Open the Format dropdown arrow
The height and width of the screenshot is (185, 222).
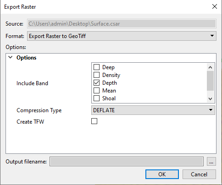tap(212, 36)
